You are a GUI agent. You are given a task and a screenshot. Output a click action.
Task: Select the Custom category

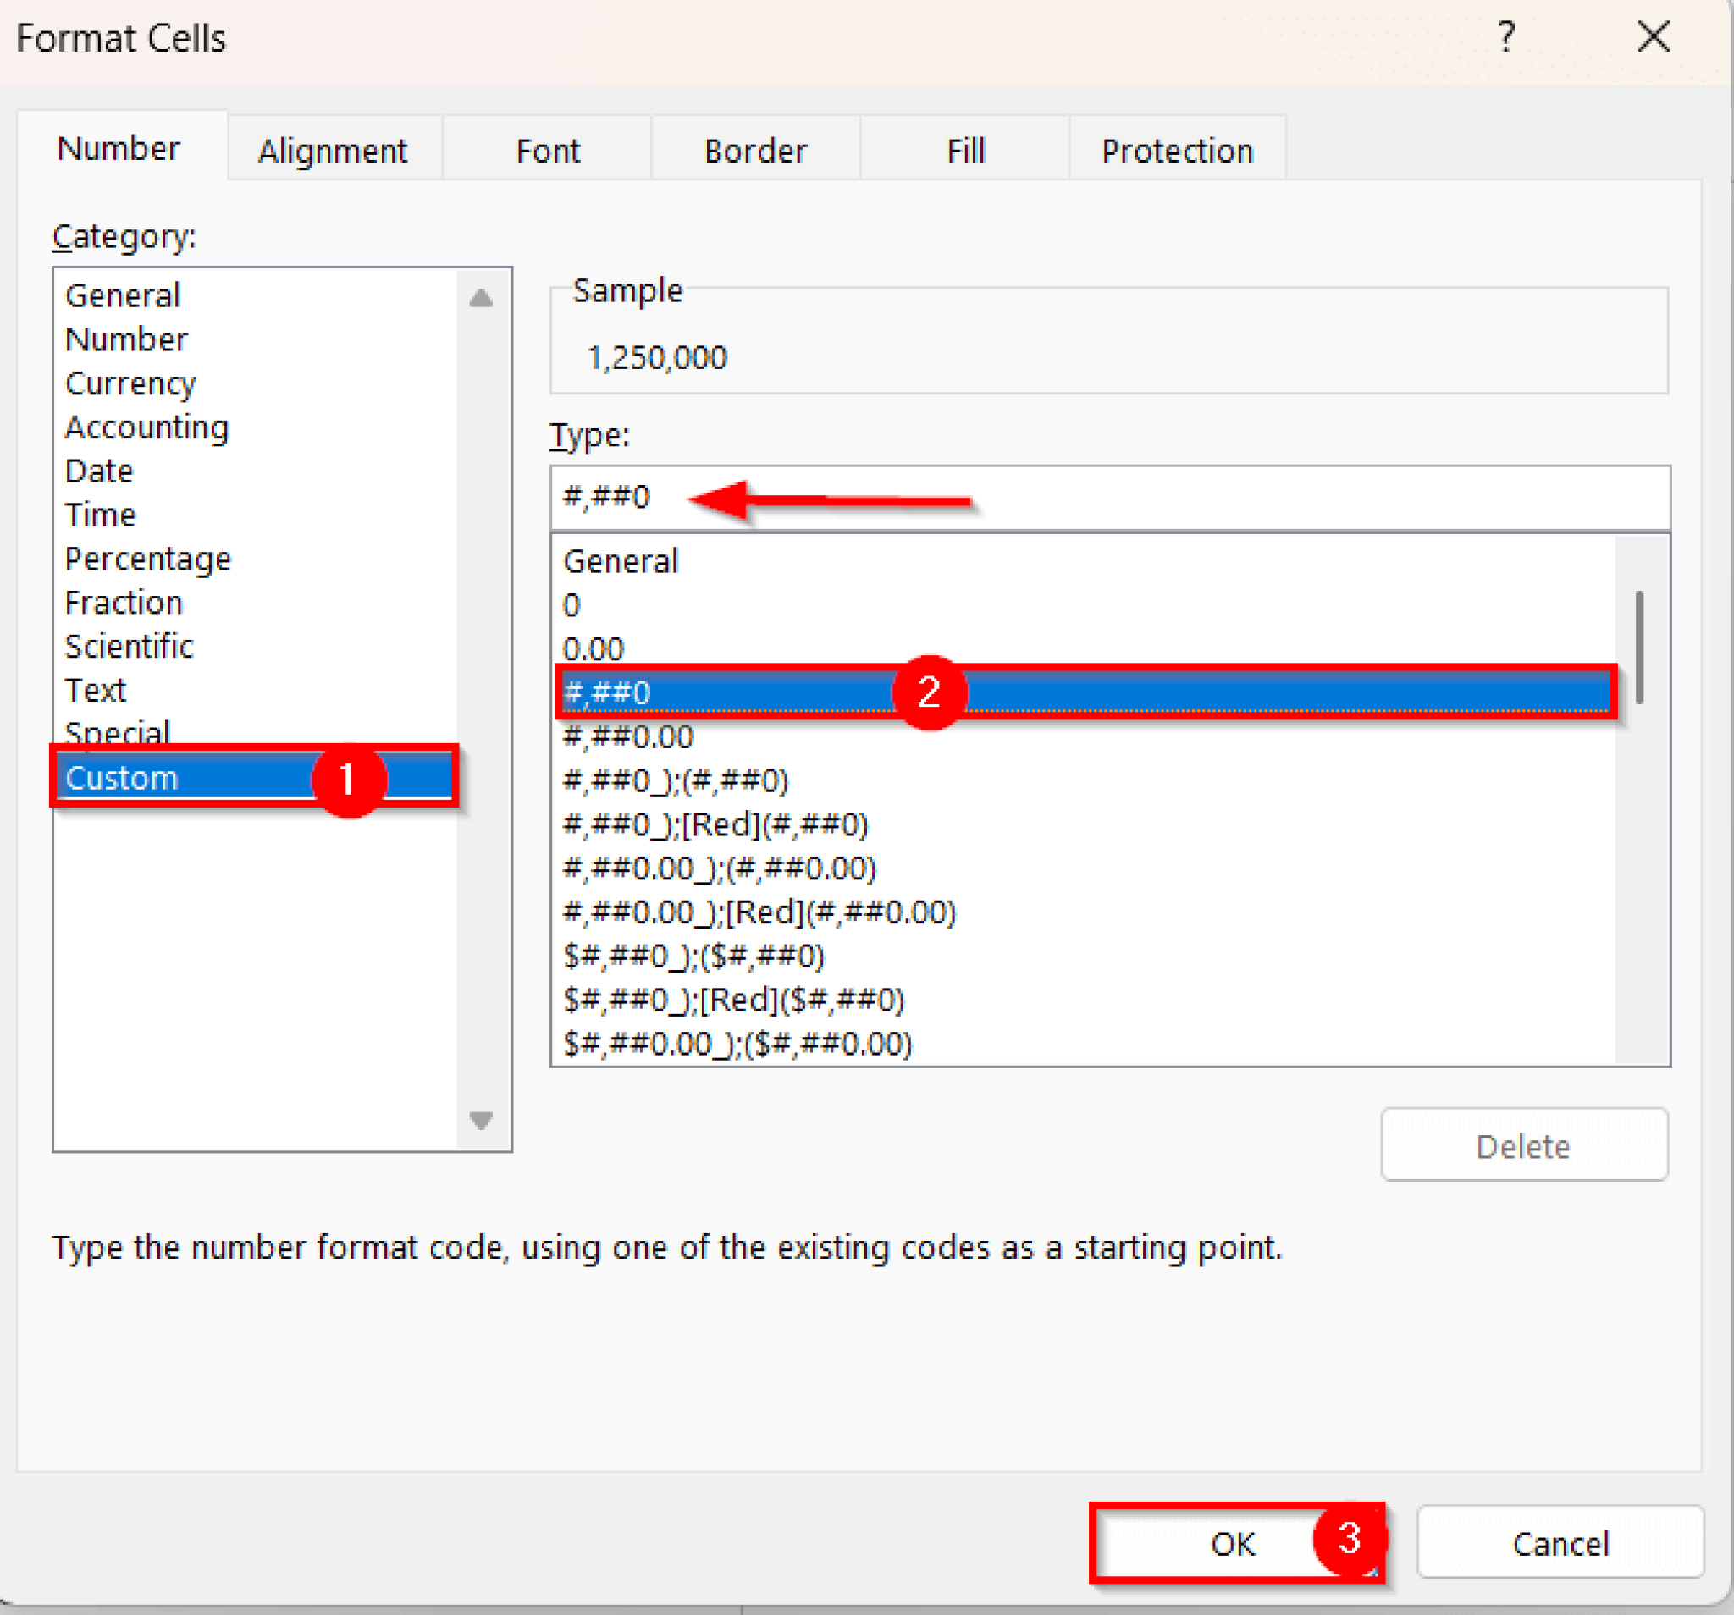tap(122, 778)
